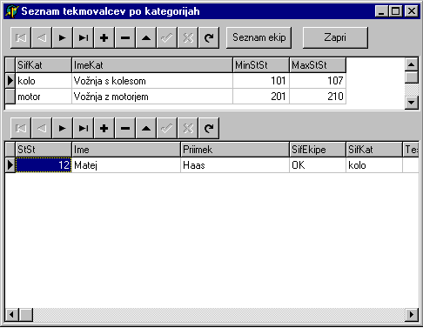Click SifKat header in competitors grid

point(374,150)
